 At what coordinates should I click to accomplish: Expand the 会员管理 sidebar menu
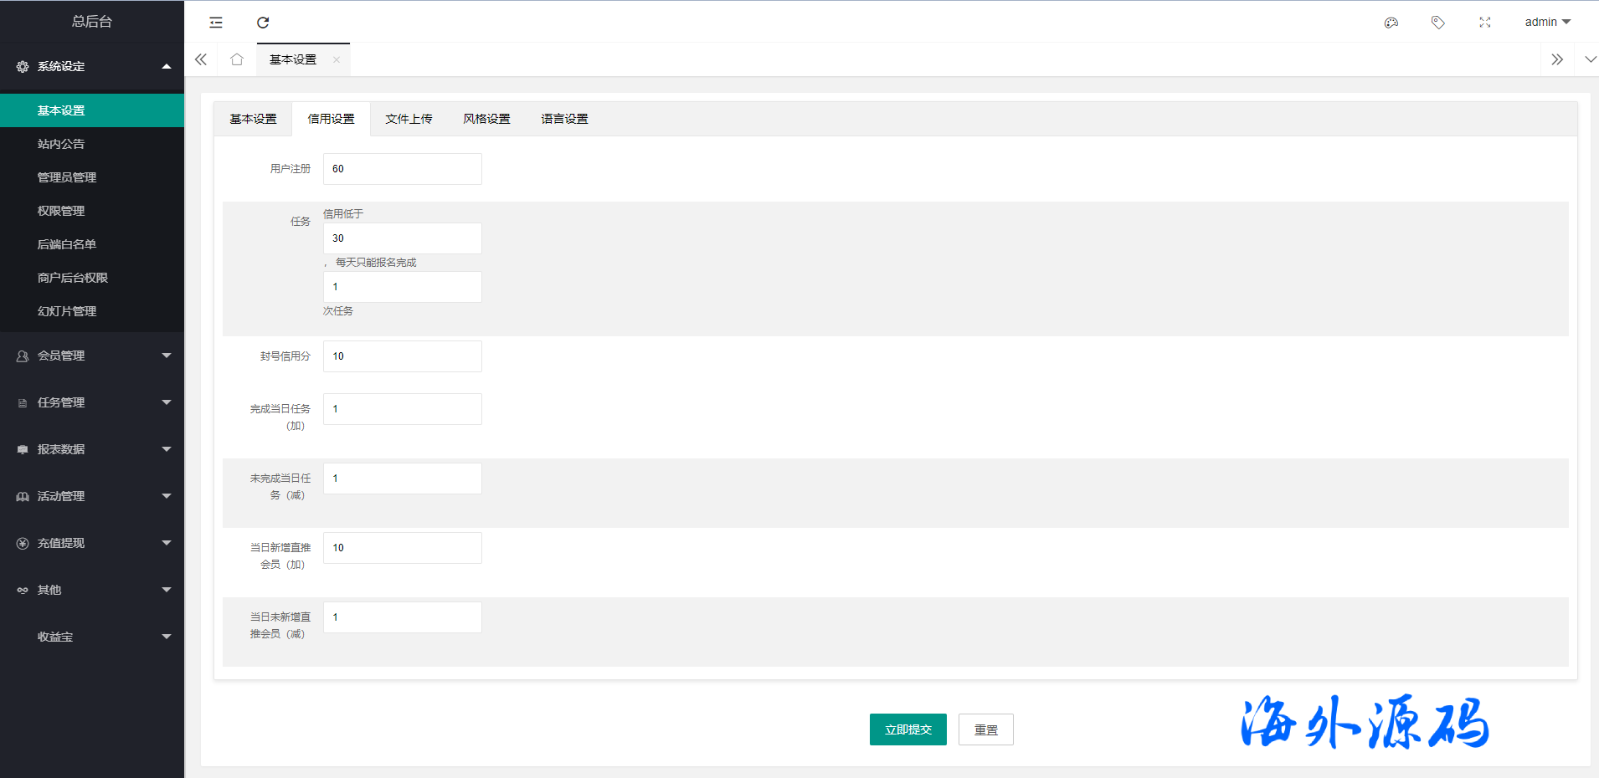[x=92, y=356]
